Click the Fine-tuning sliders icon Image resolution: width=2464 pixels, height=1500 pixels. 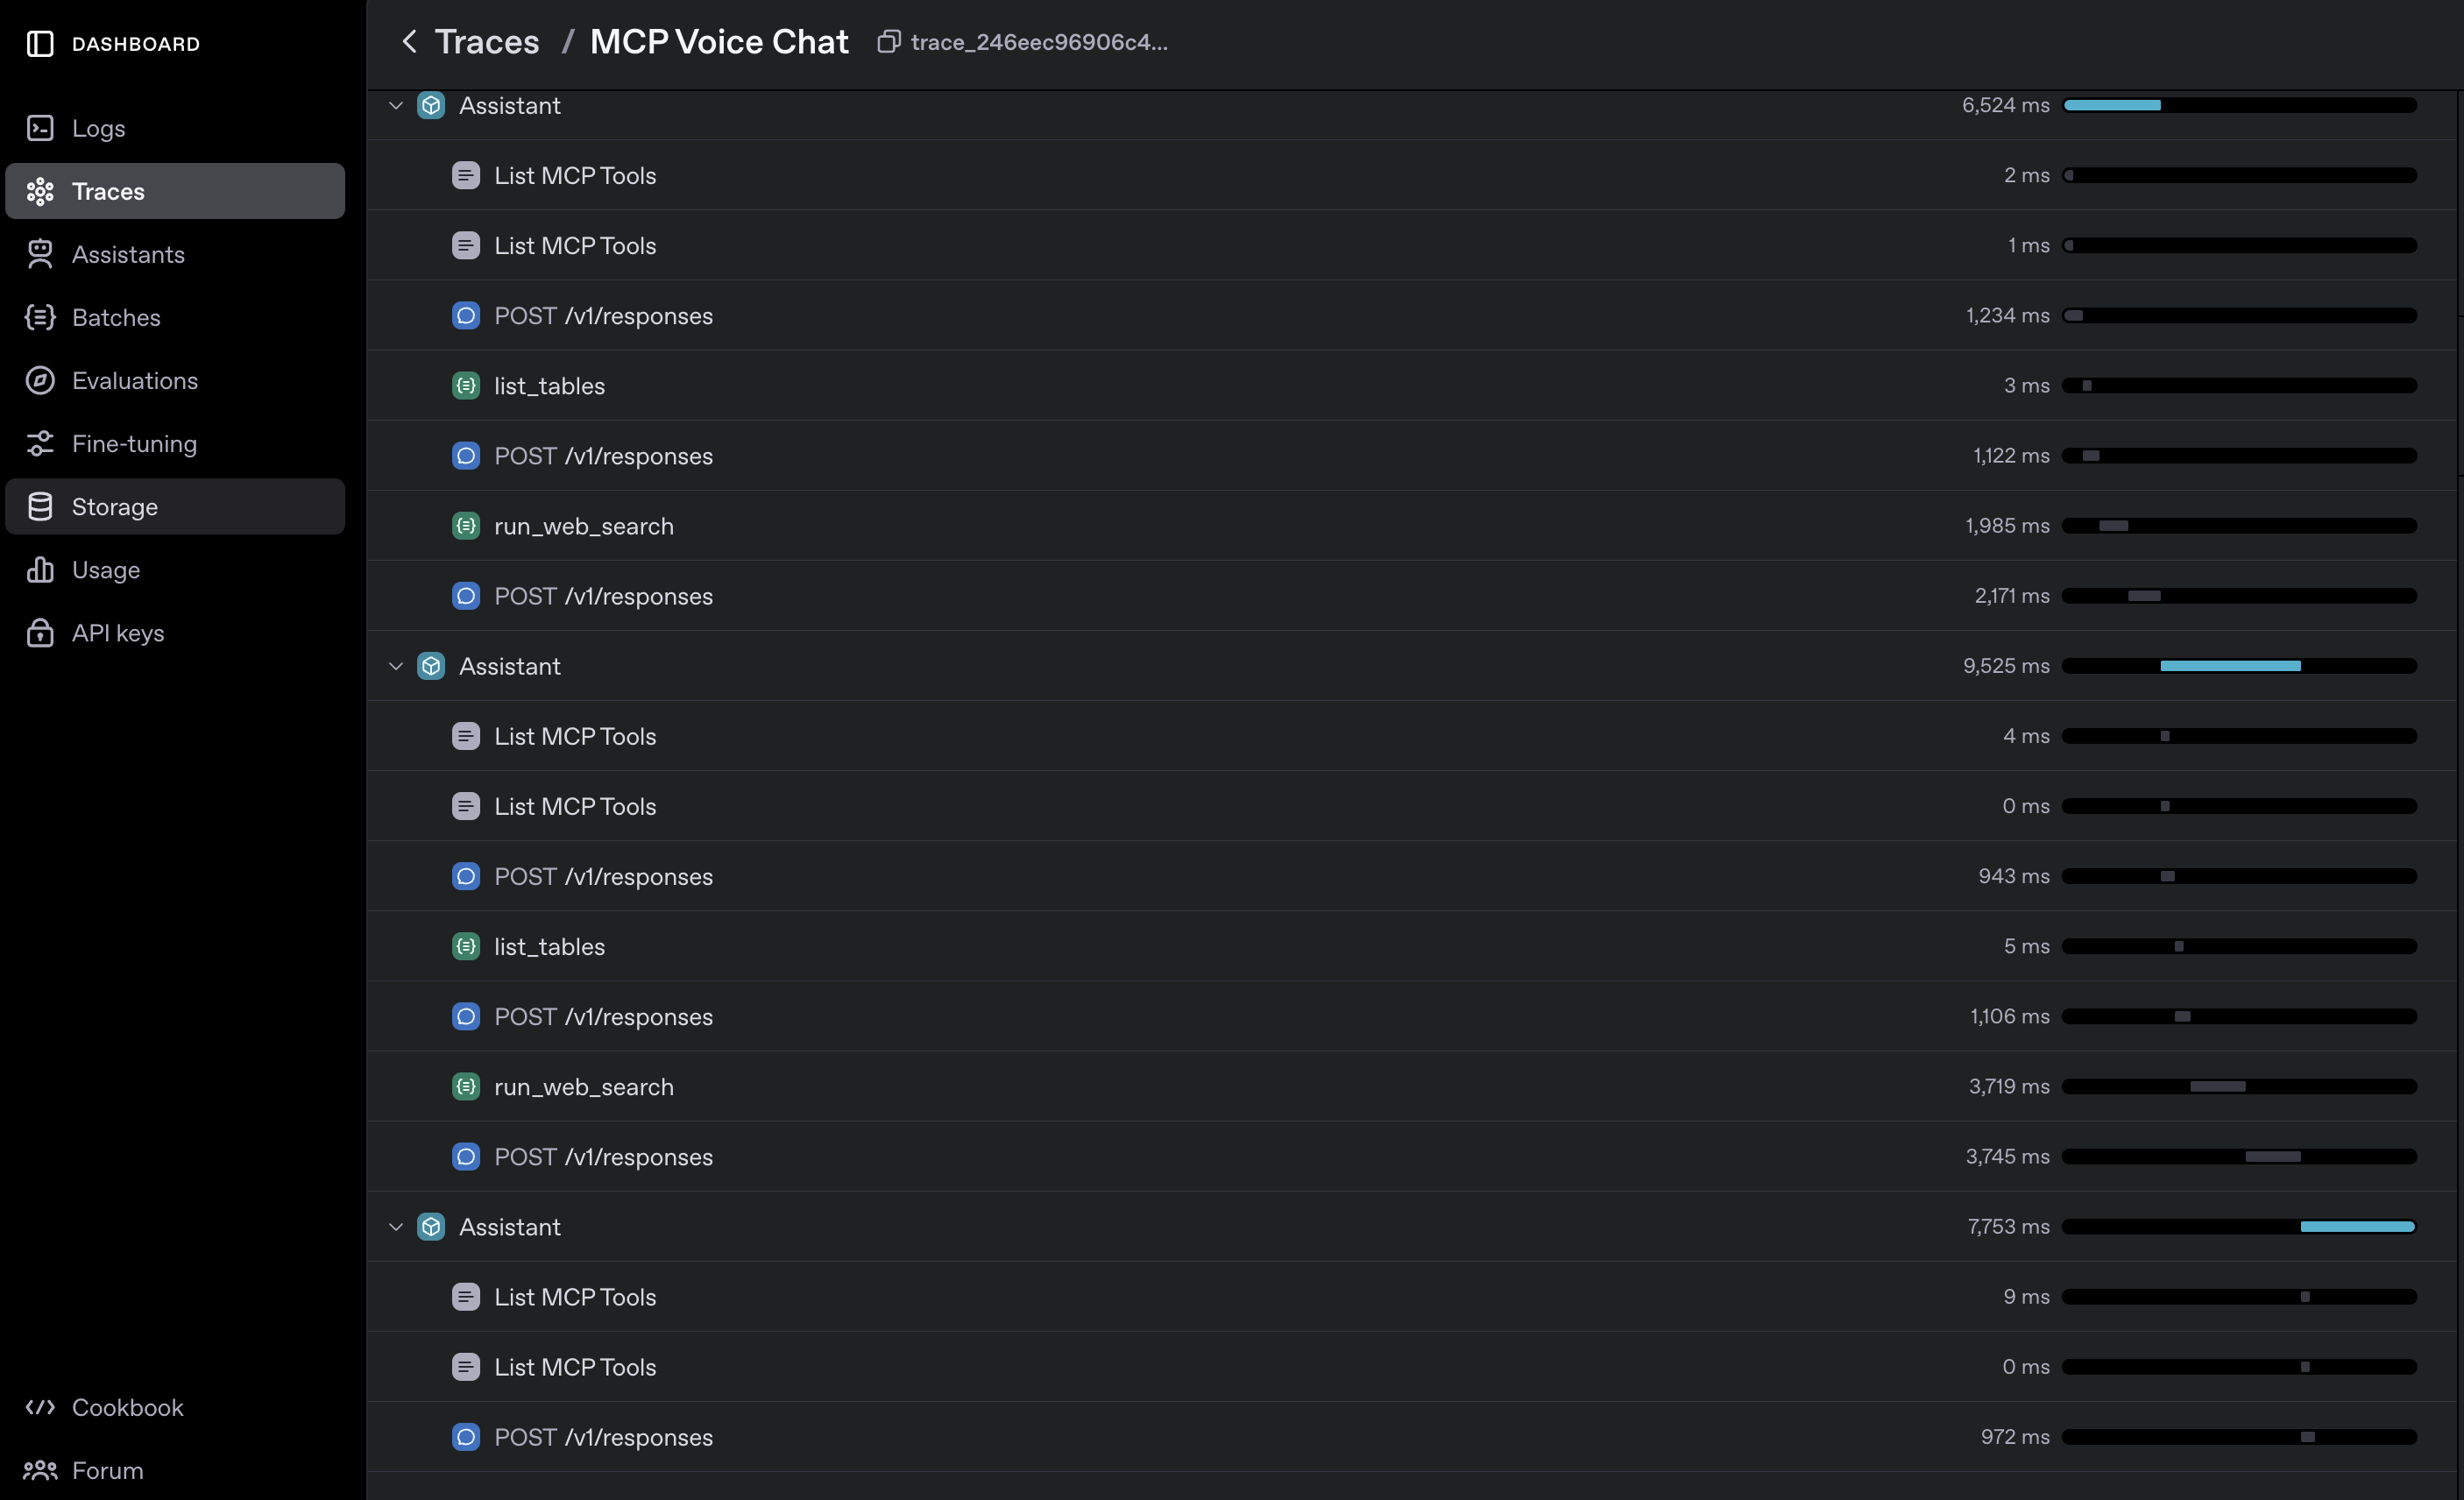point(40,443)
